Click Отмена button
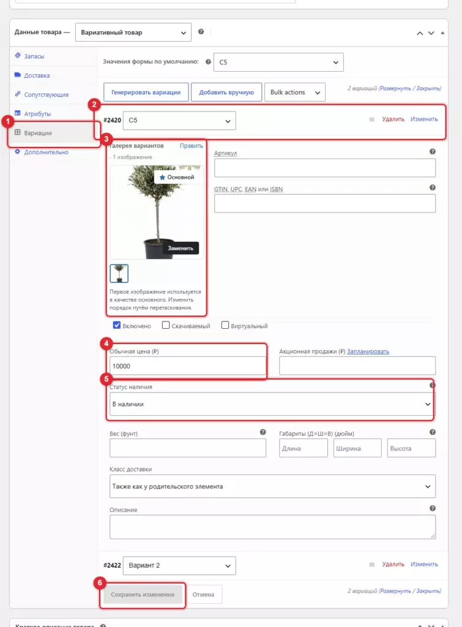 pos(203,594)
